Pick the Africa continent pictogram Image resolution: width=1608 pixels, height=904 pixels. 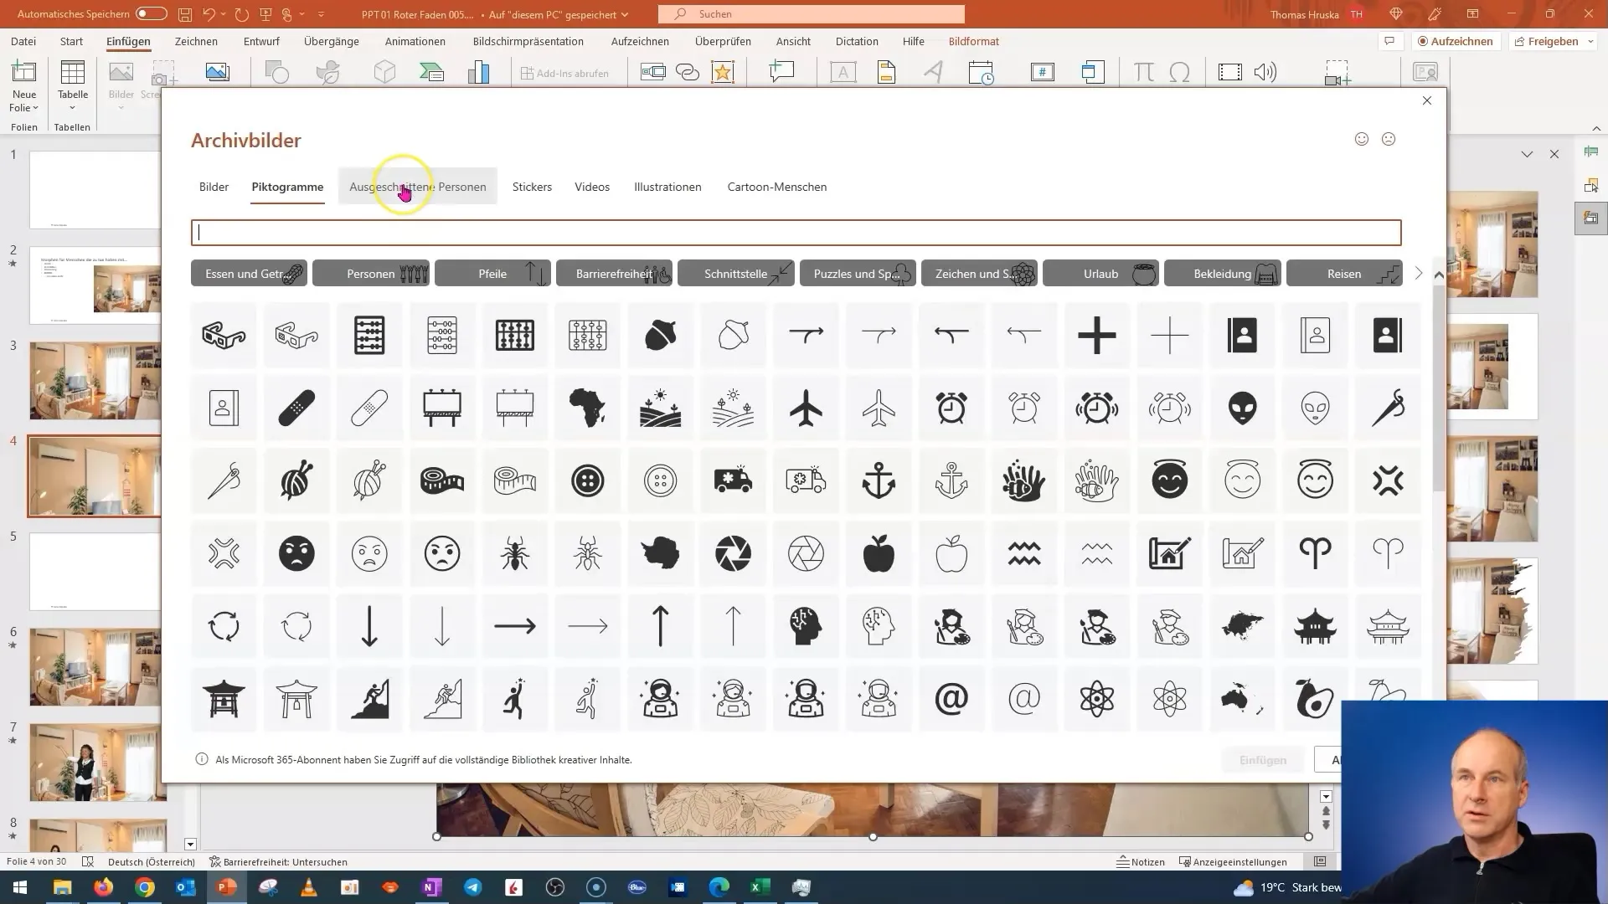pyautogui.click(x=588, y=408)
